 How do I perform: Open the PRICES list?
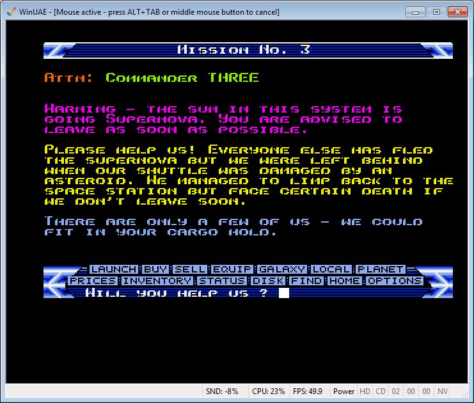tap(93, 281)
